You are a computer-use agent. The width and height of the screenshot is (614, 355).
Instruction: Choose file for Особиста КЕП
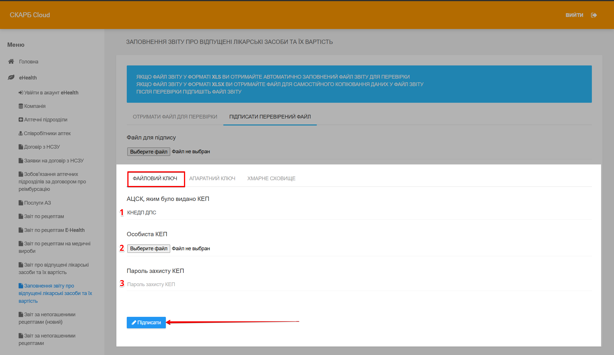149,249
